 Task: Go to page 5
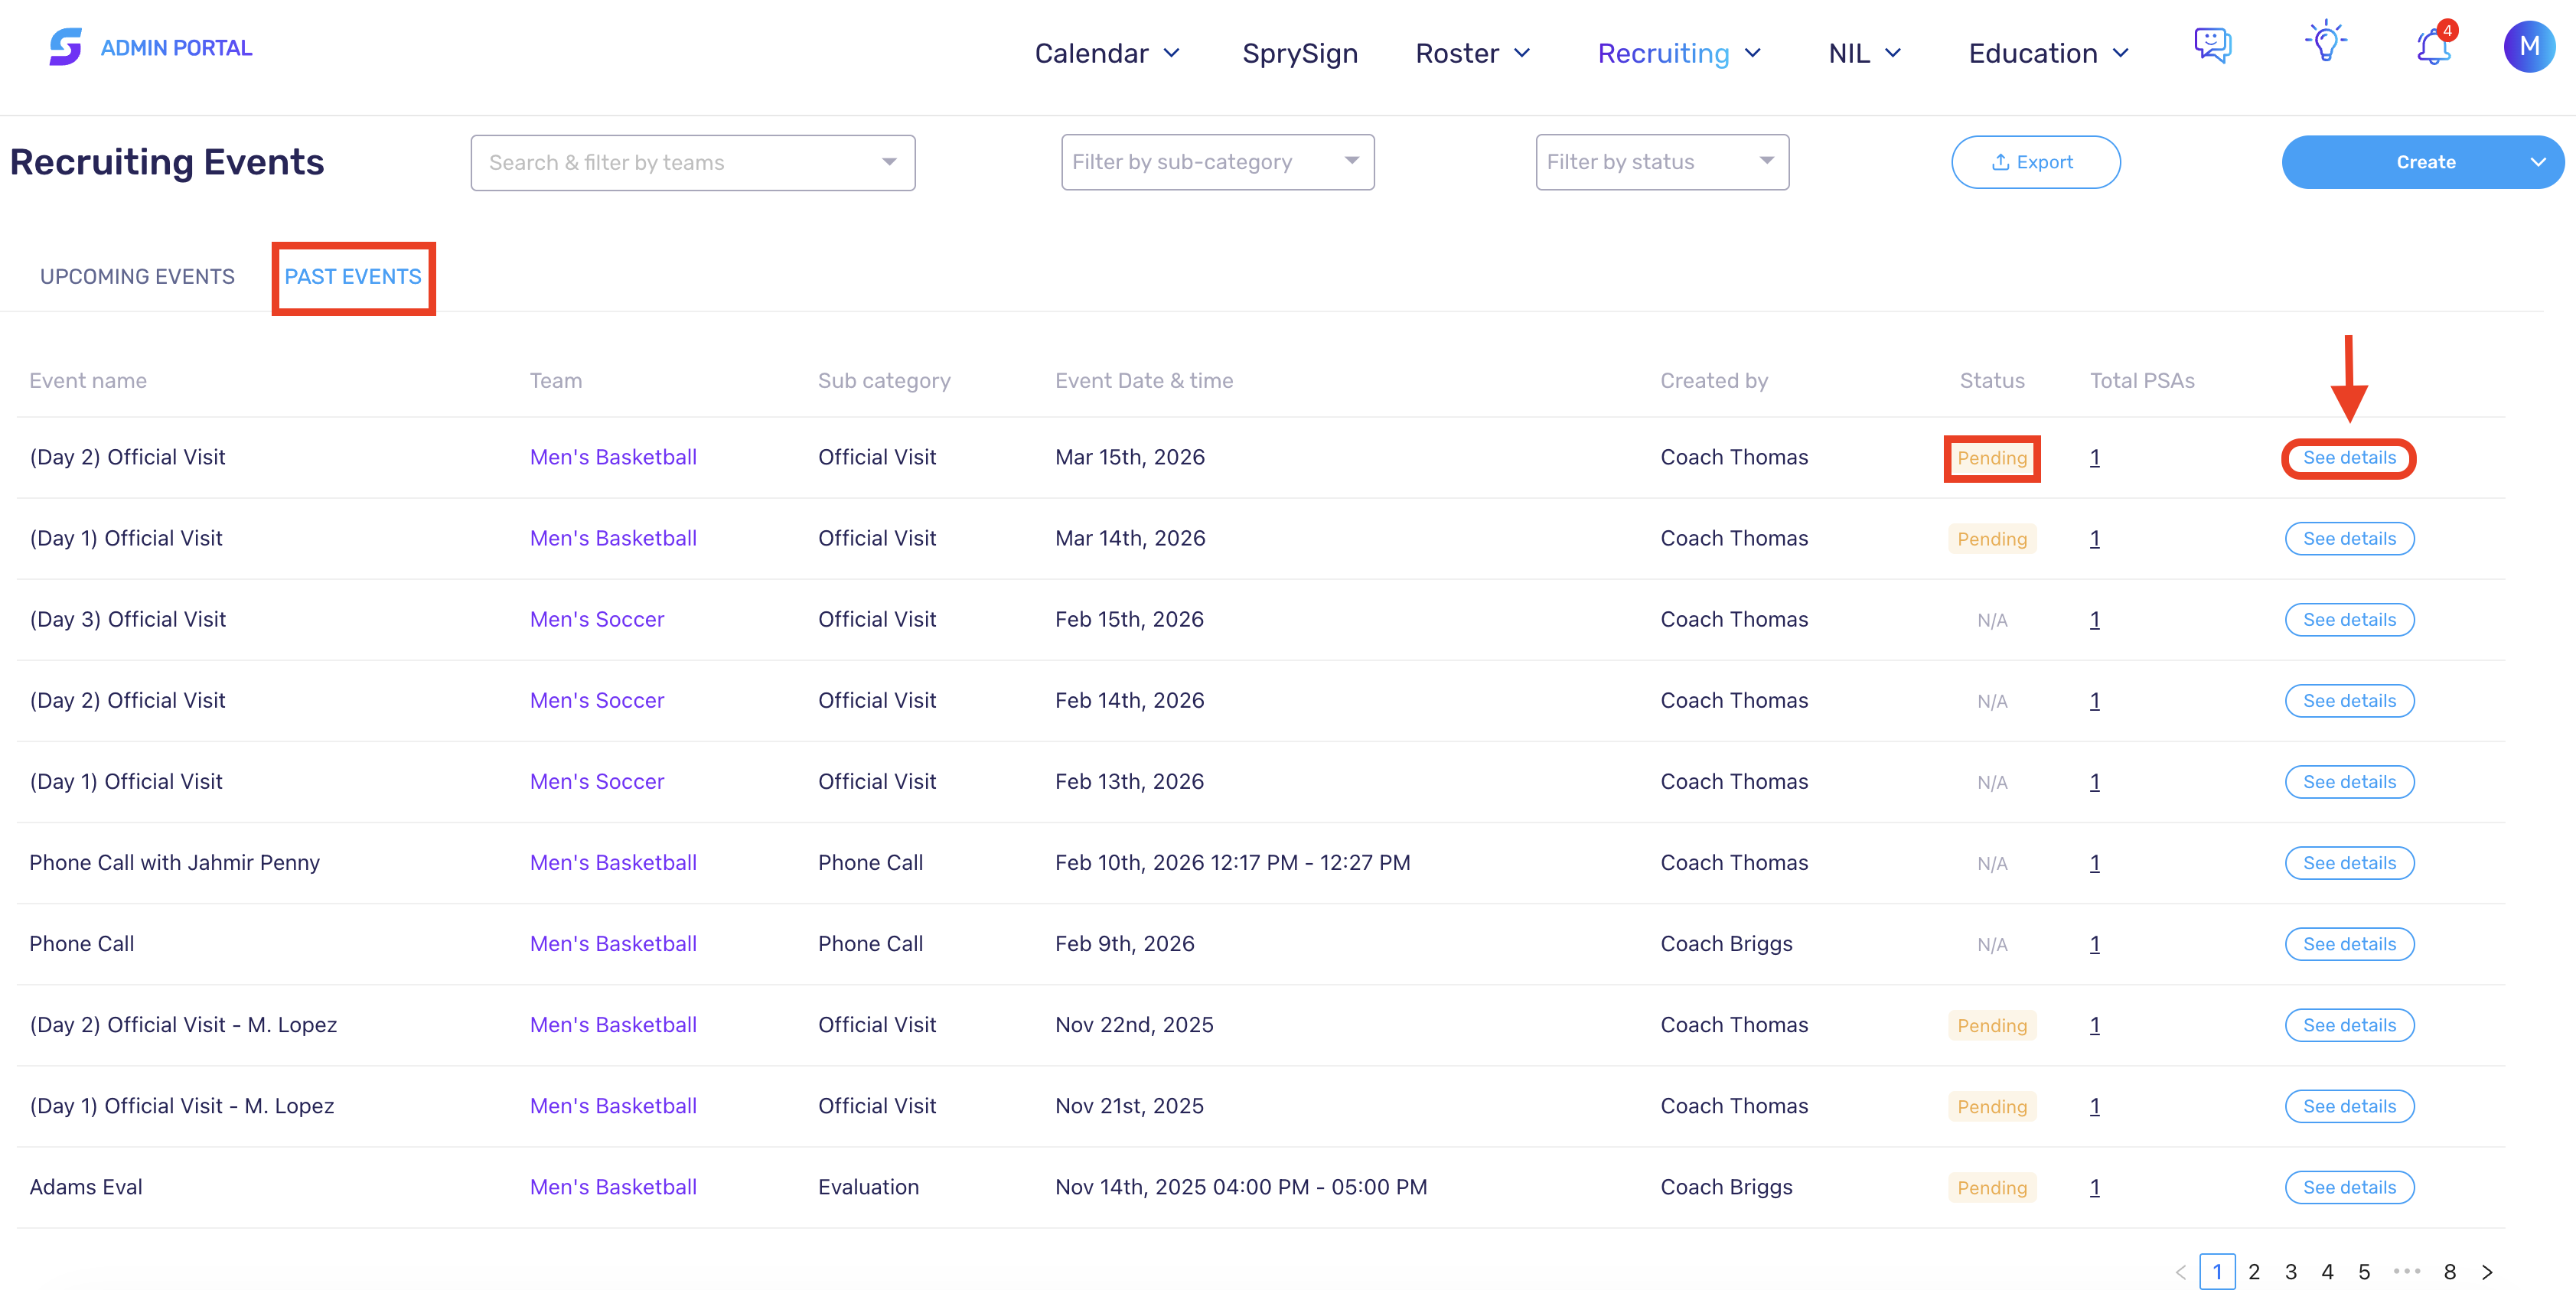[x=2364, y=1272]
